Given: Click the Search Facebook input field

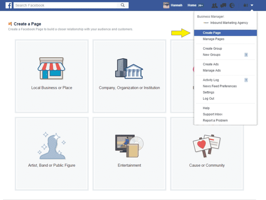Looking at the screenshot, I should pyautogui.click(x=66, y=5).
